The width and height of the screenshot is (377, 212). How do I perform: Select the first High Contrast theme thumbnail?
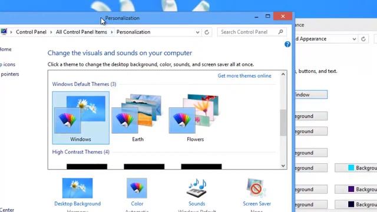pyautogui.click(x=87, y=167)
